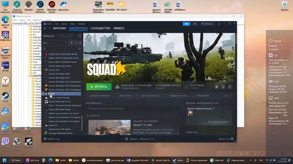Click Registry Editor address bar
The image size is (293, 164).
(27, 23)
